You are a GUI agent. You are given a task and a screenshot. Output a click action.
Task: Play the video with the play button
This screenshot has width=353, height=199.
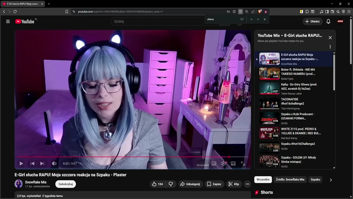click(21, 164)
